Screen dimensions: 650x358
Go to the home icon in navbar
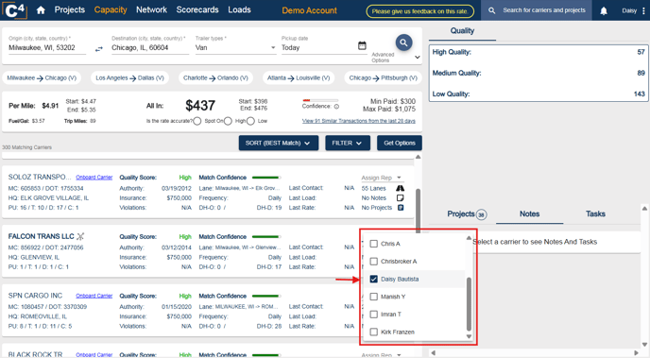41,10
